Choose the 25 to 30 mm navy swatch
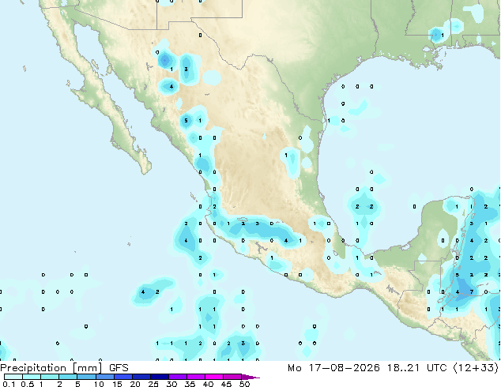Viewport: 501px width, 387px height. 159,377
